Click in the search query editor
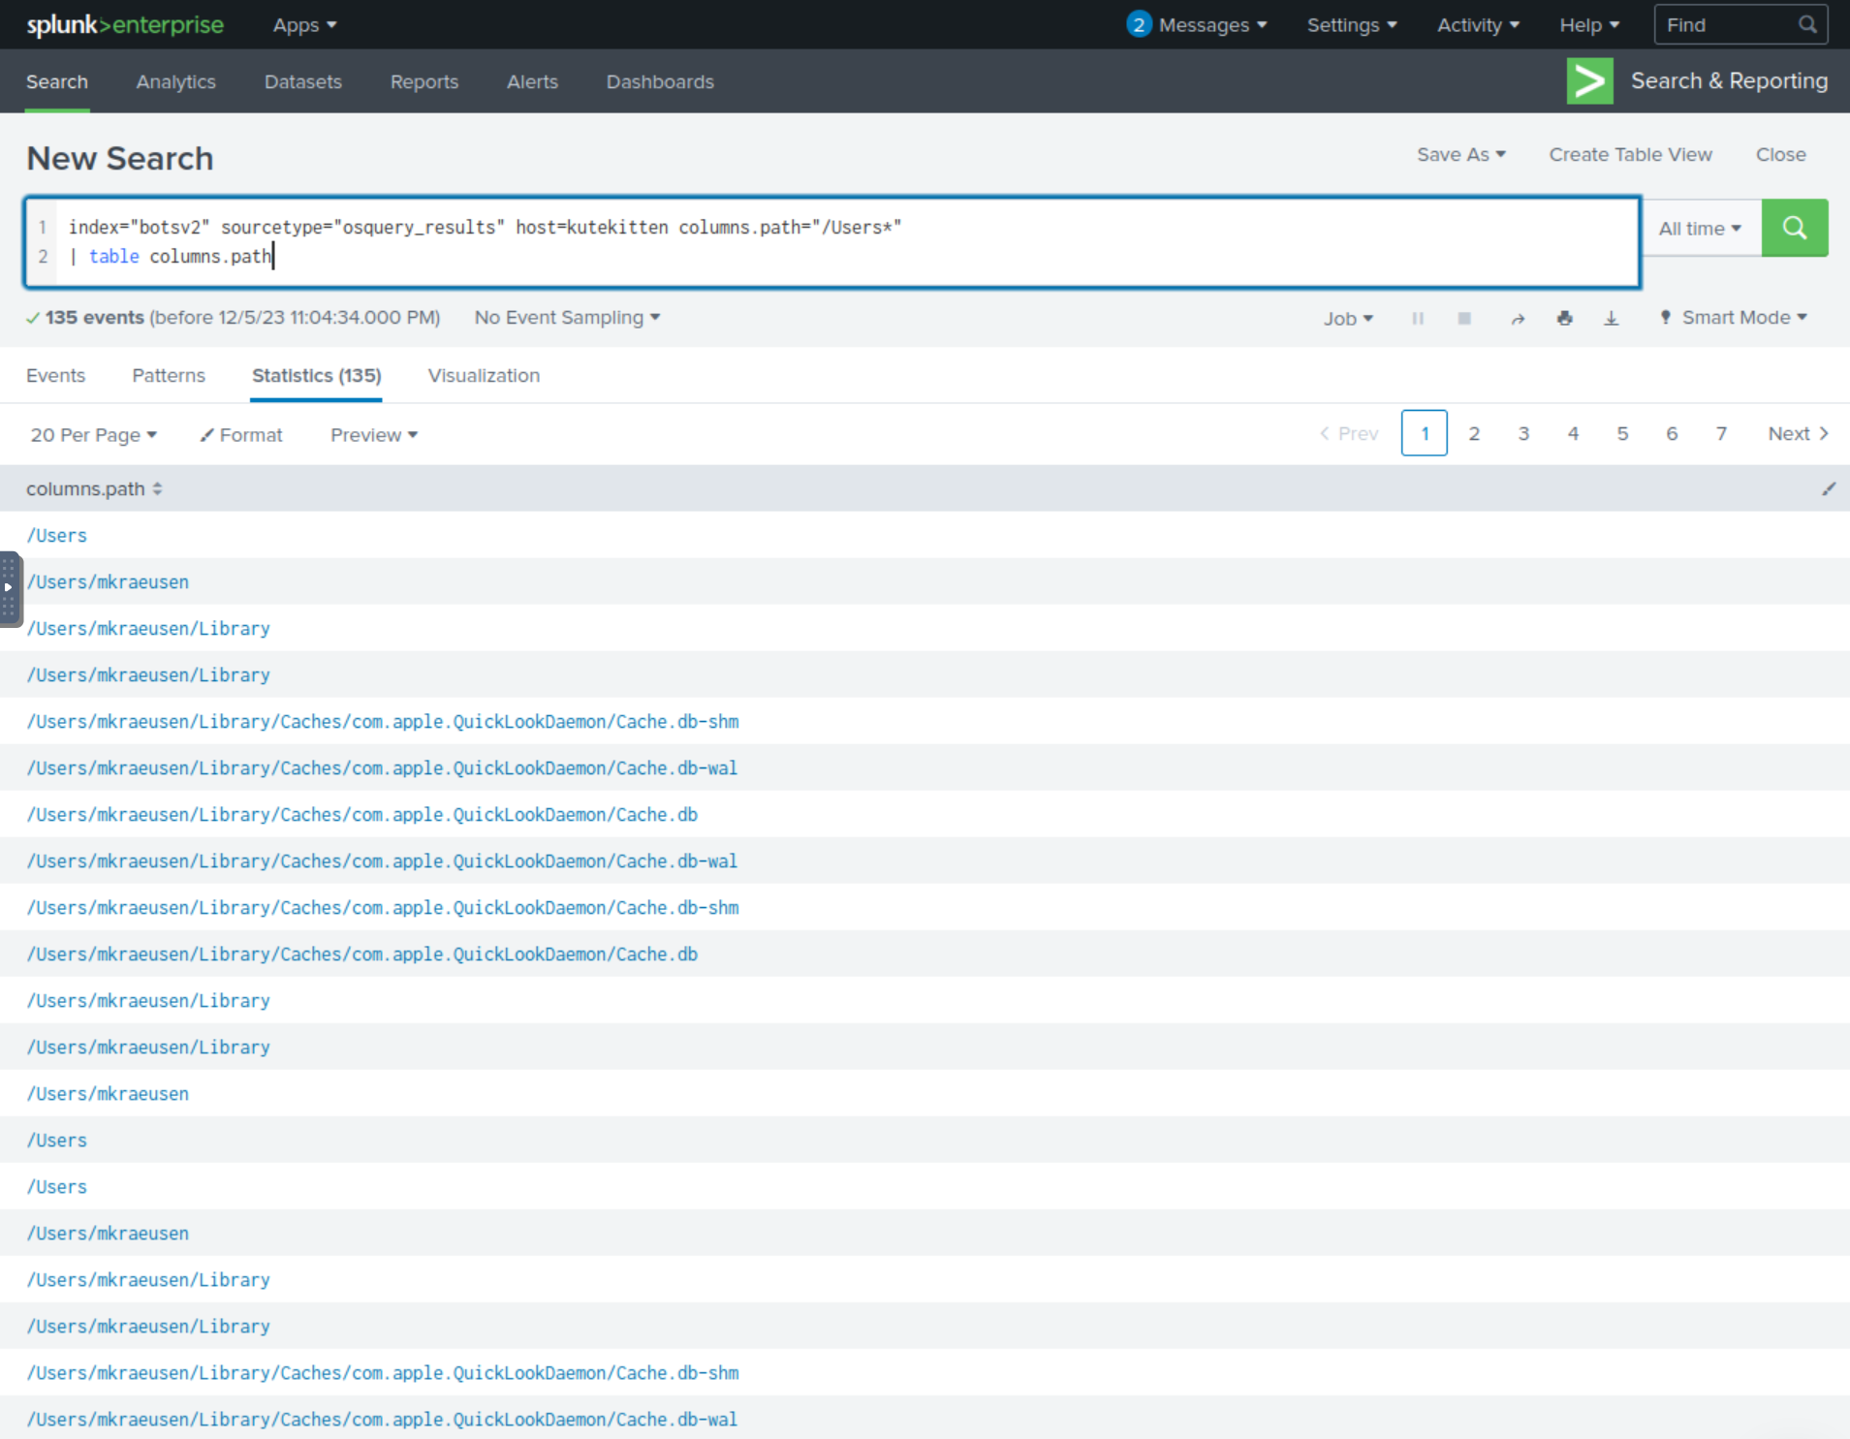 pos(832,242)
